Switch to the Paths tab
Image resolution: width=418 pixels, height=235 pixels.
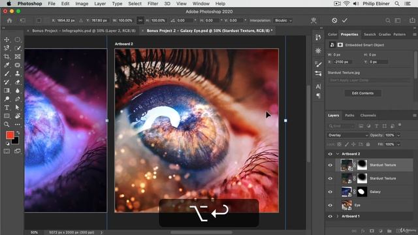[x=349, y=116]
